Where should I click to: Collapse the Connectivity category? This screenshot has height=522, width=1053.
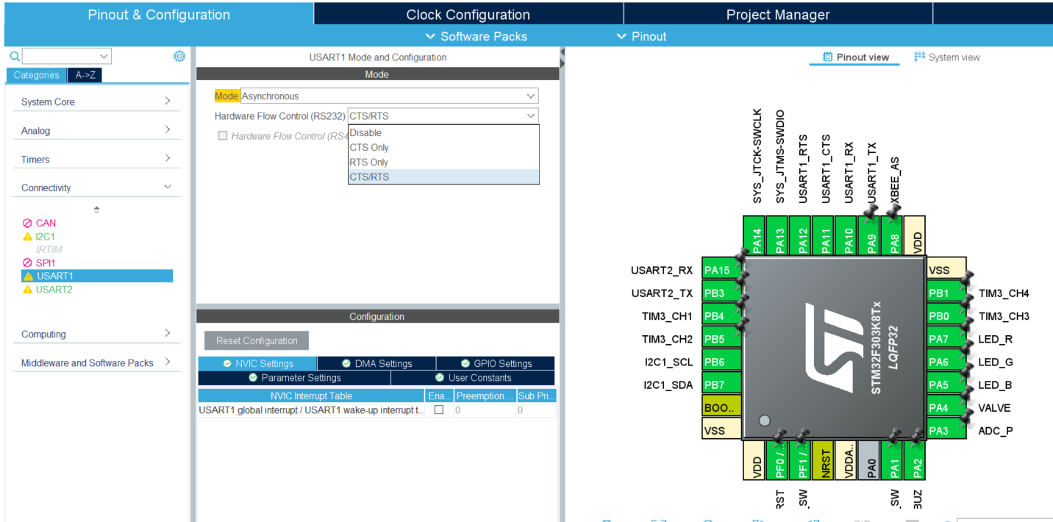point(96,187)
